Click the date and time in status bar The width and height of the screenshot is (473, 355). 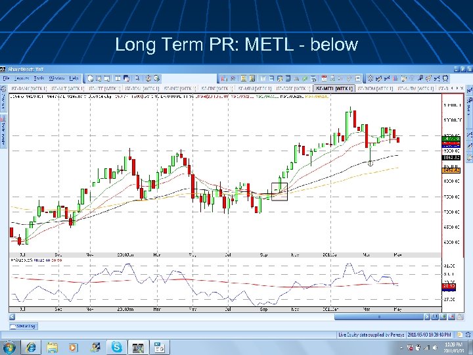pyautogui.click(x=429, y=335)
